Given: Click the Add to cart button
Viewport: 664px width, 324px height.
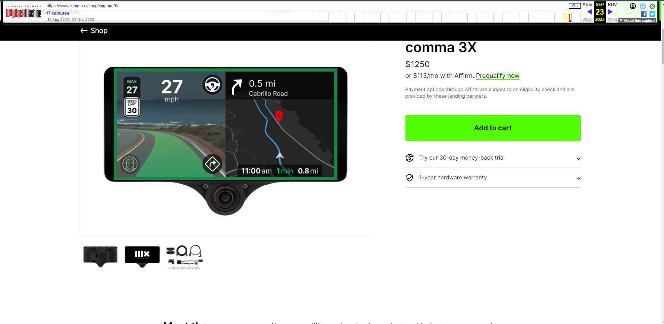Looking at the screenshot, I should point(493,128).
